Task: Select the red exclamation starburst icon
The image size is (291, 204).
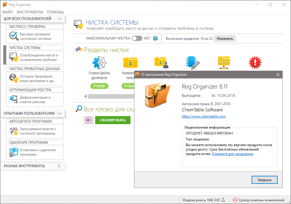Action: point(255,63)
